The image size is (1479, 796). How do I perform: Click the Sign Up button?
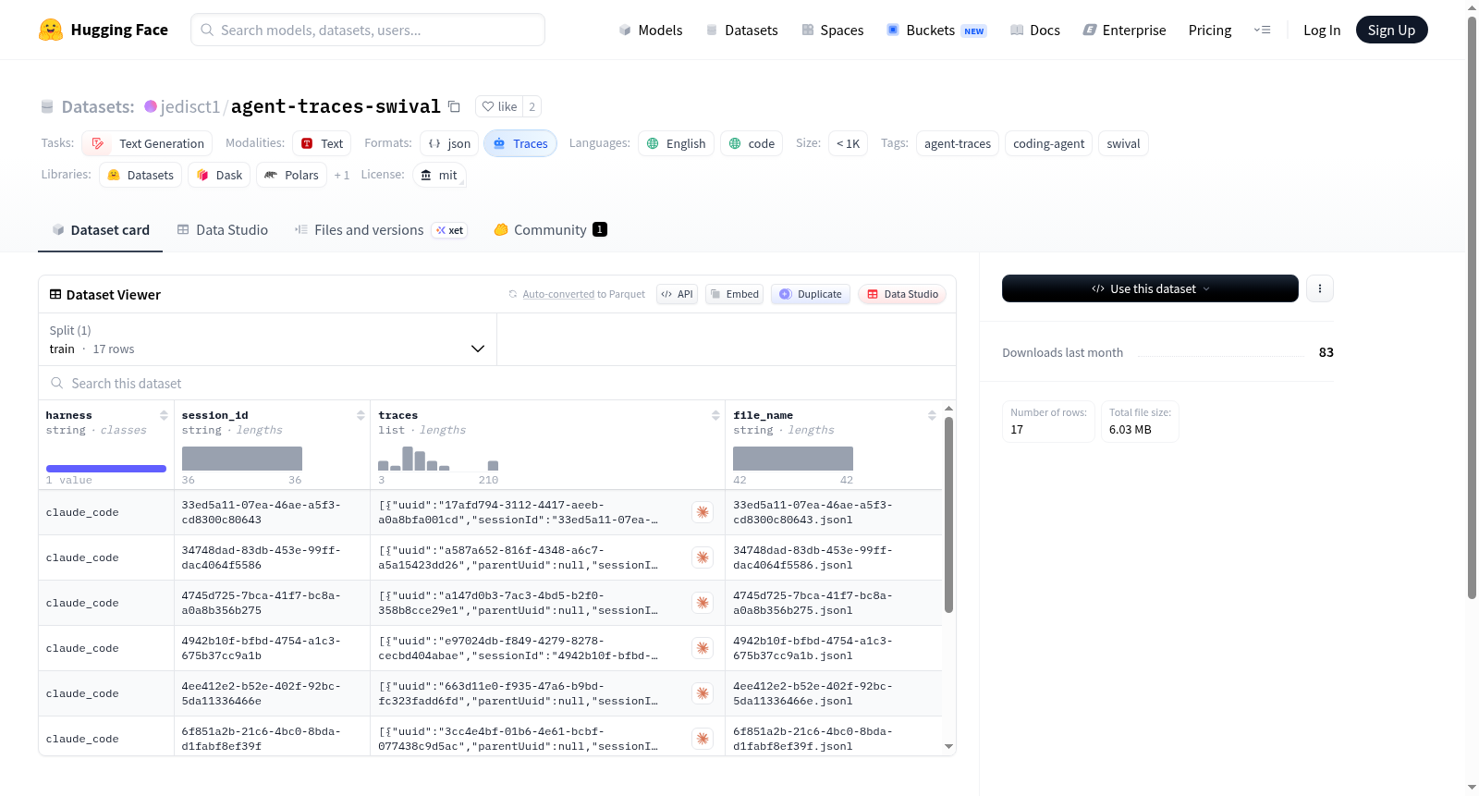point(1391,30)
